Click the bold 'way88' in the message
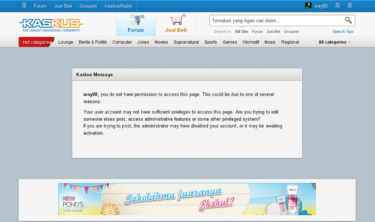375x222 pixels. coord(90,94)
